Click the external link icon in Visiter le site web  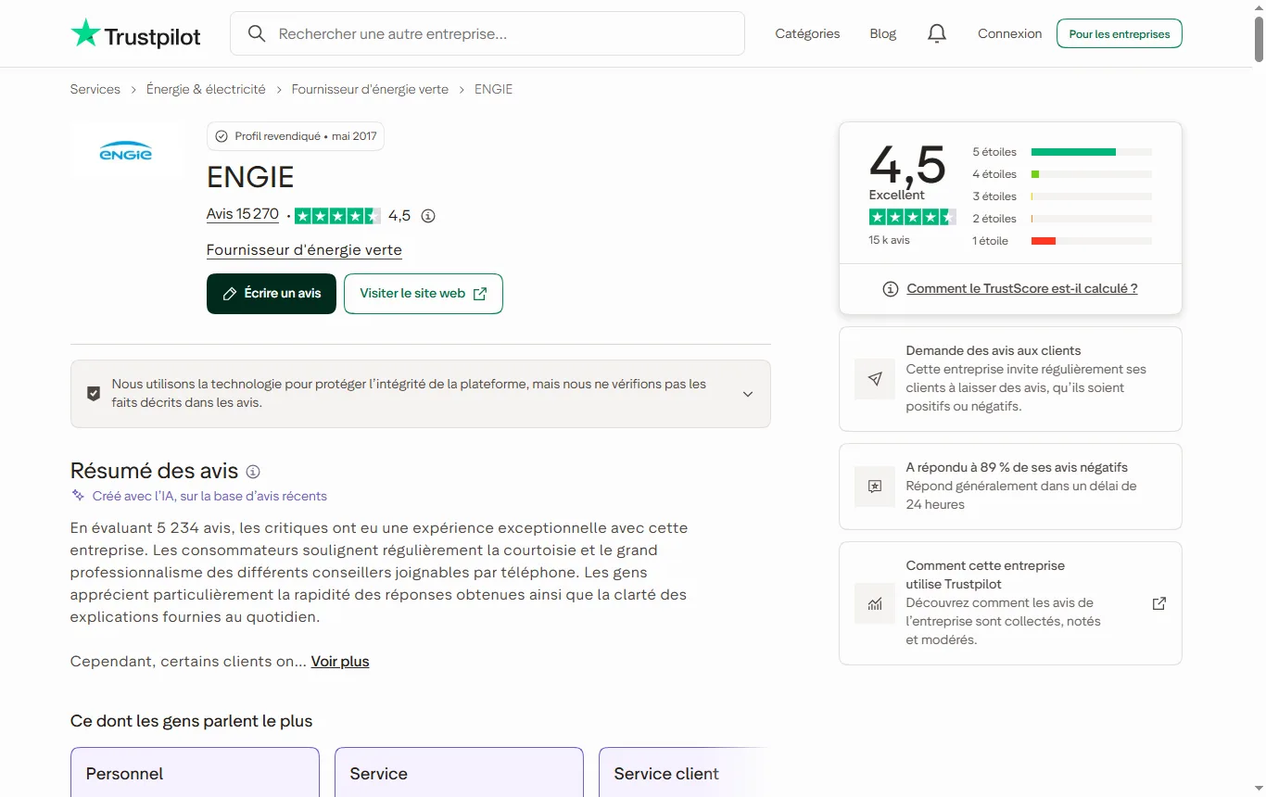point(480,294)
